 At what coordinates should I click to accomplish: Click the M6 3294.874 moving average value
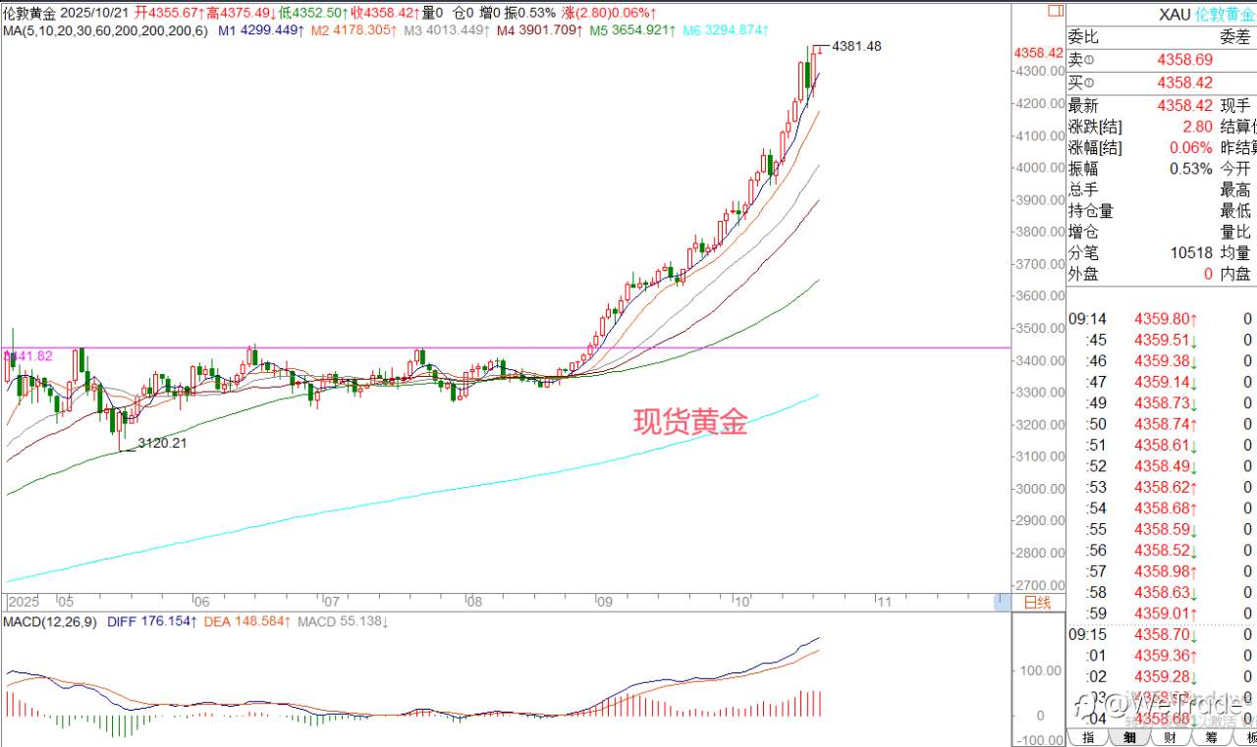tap(725, 30)
